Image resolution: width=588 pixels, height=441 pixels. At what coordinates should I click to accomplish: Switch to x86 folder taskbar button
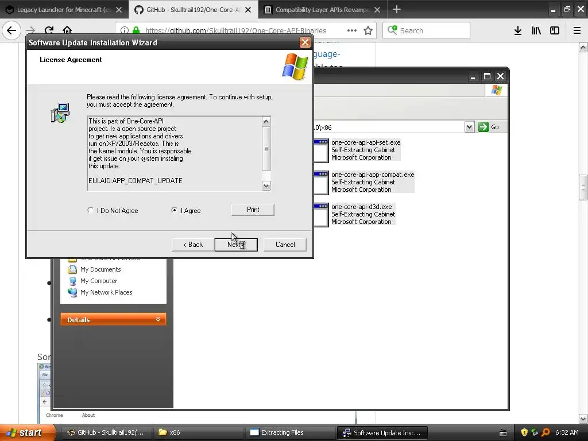point(198,432)
